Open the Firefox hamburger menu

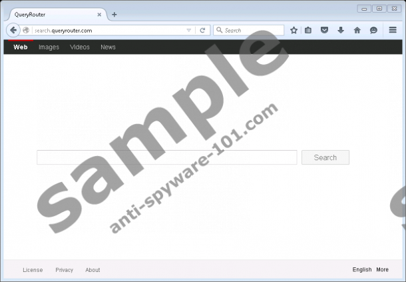coord(393,30)
